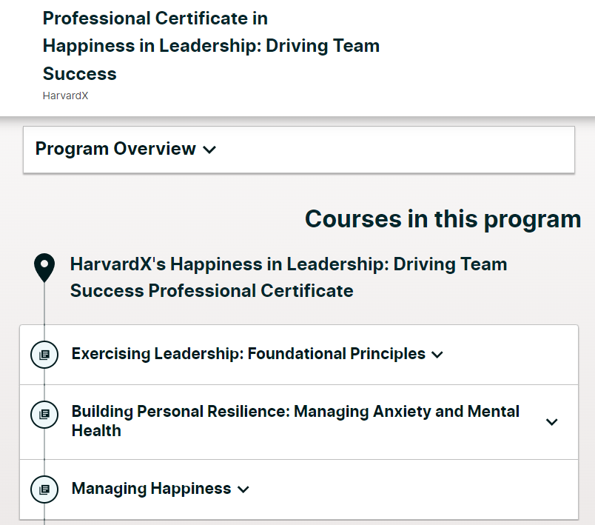Click the course icon beside Exercising Leadership
Screen dimensions: 595x525
[44, 355]
